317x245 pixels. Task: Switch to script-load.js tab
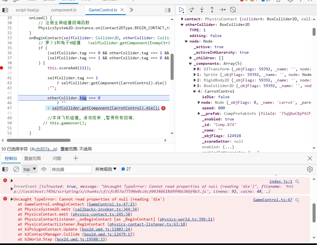click(27, 10)
